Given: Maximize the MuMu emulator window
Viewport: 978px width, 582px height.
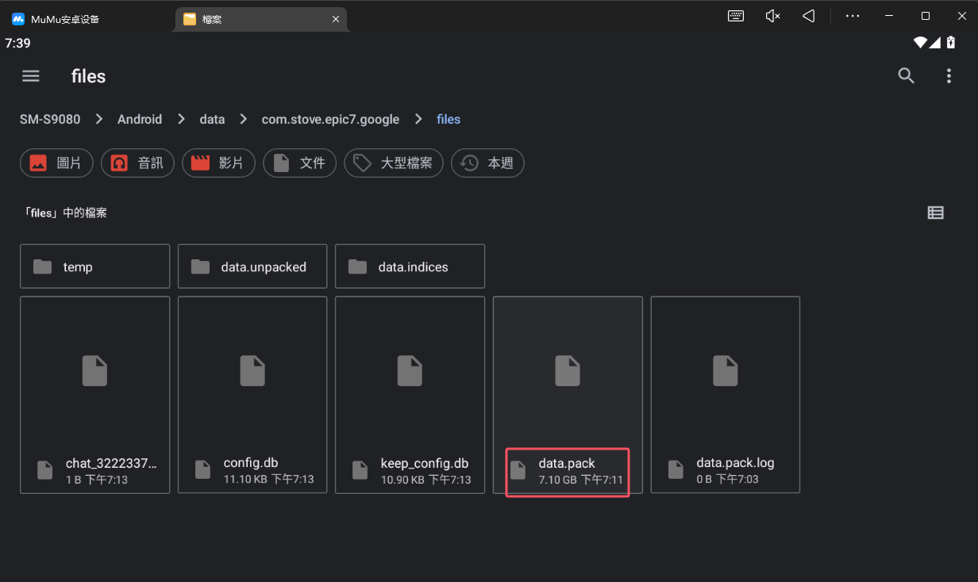Looking at the screenshot, I should pos(926,16).
